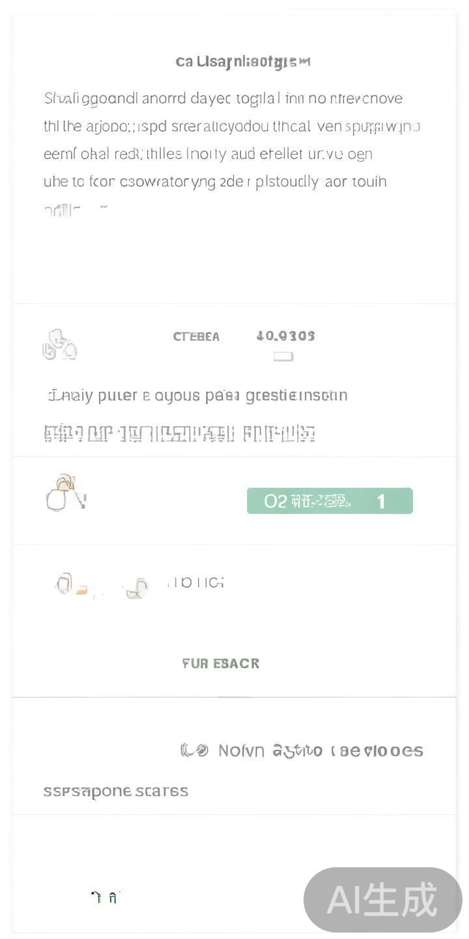Click the icon left of CTEBEA label
The width and height of the screenshot is (469, 939).
tap(59, 345)
